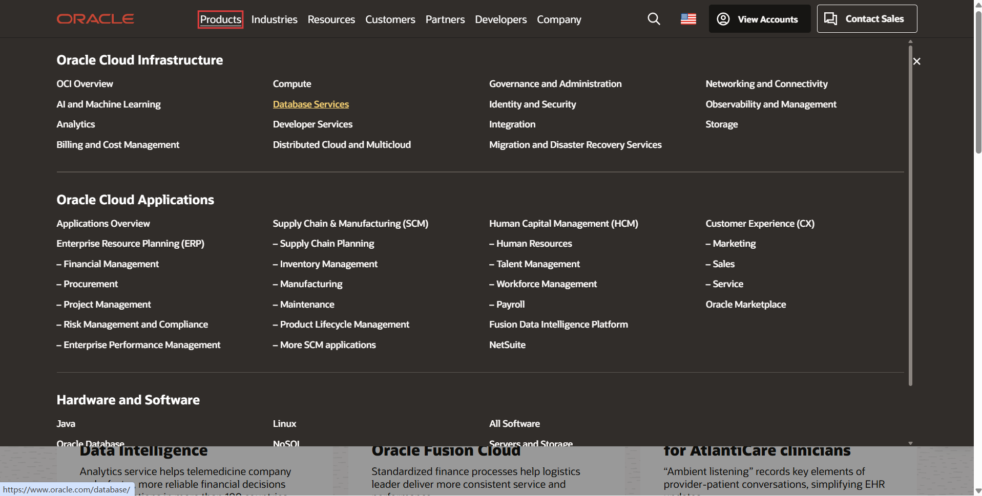Select Compute link
This screenshot has height=496, width=982.
pyautogui.click(x=292, y=84)
